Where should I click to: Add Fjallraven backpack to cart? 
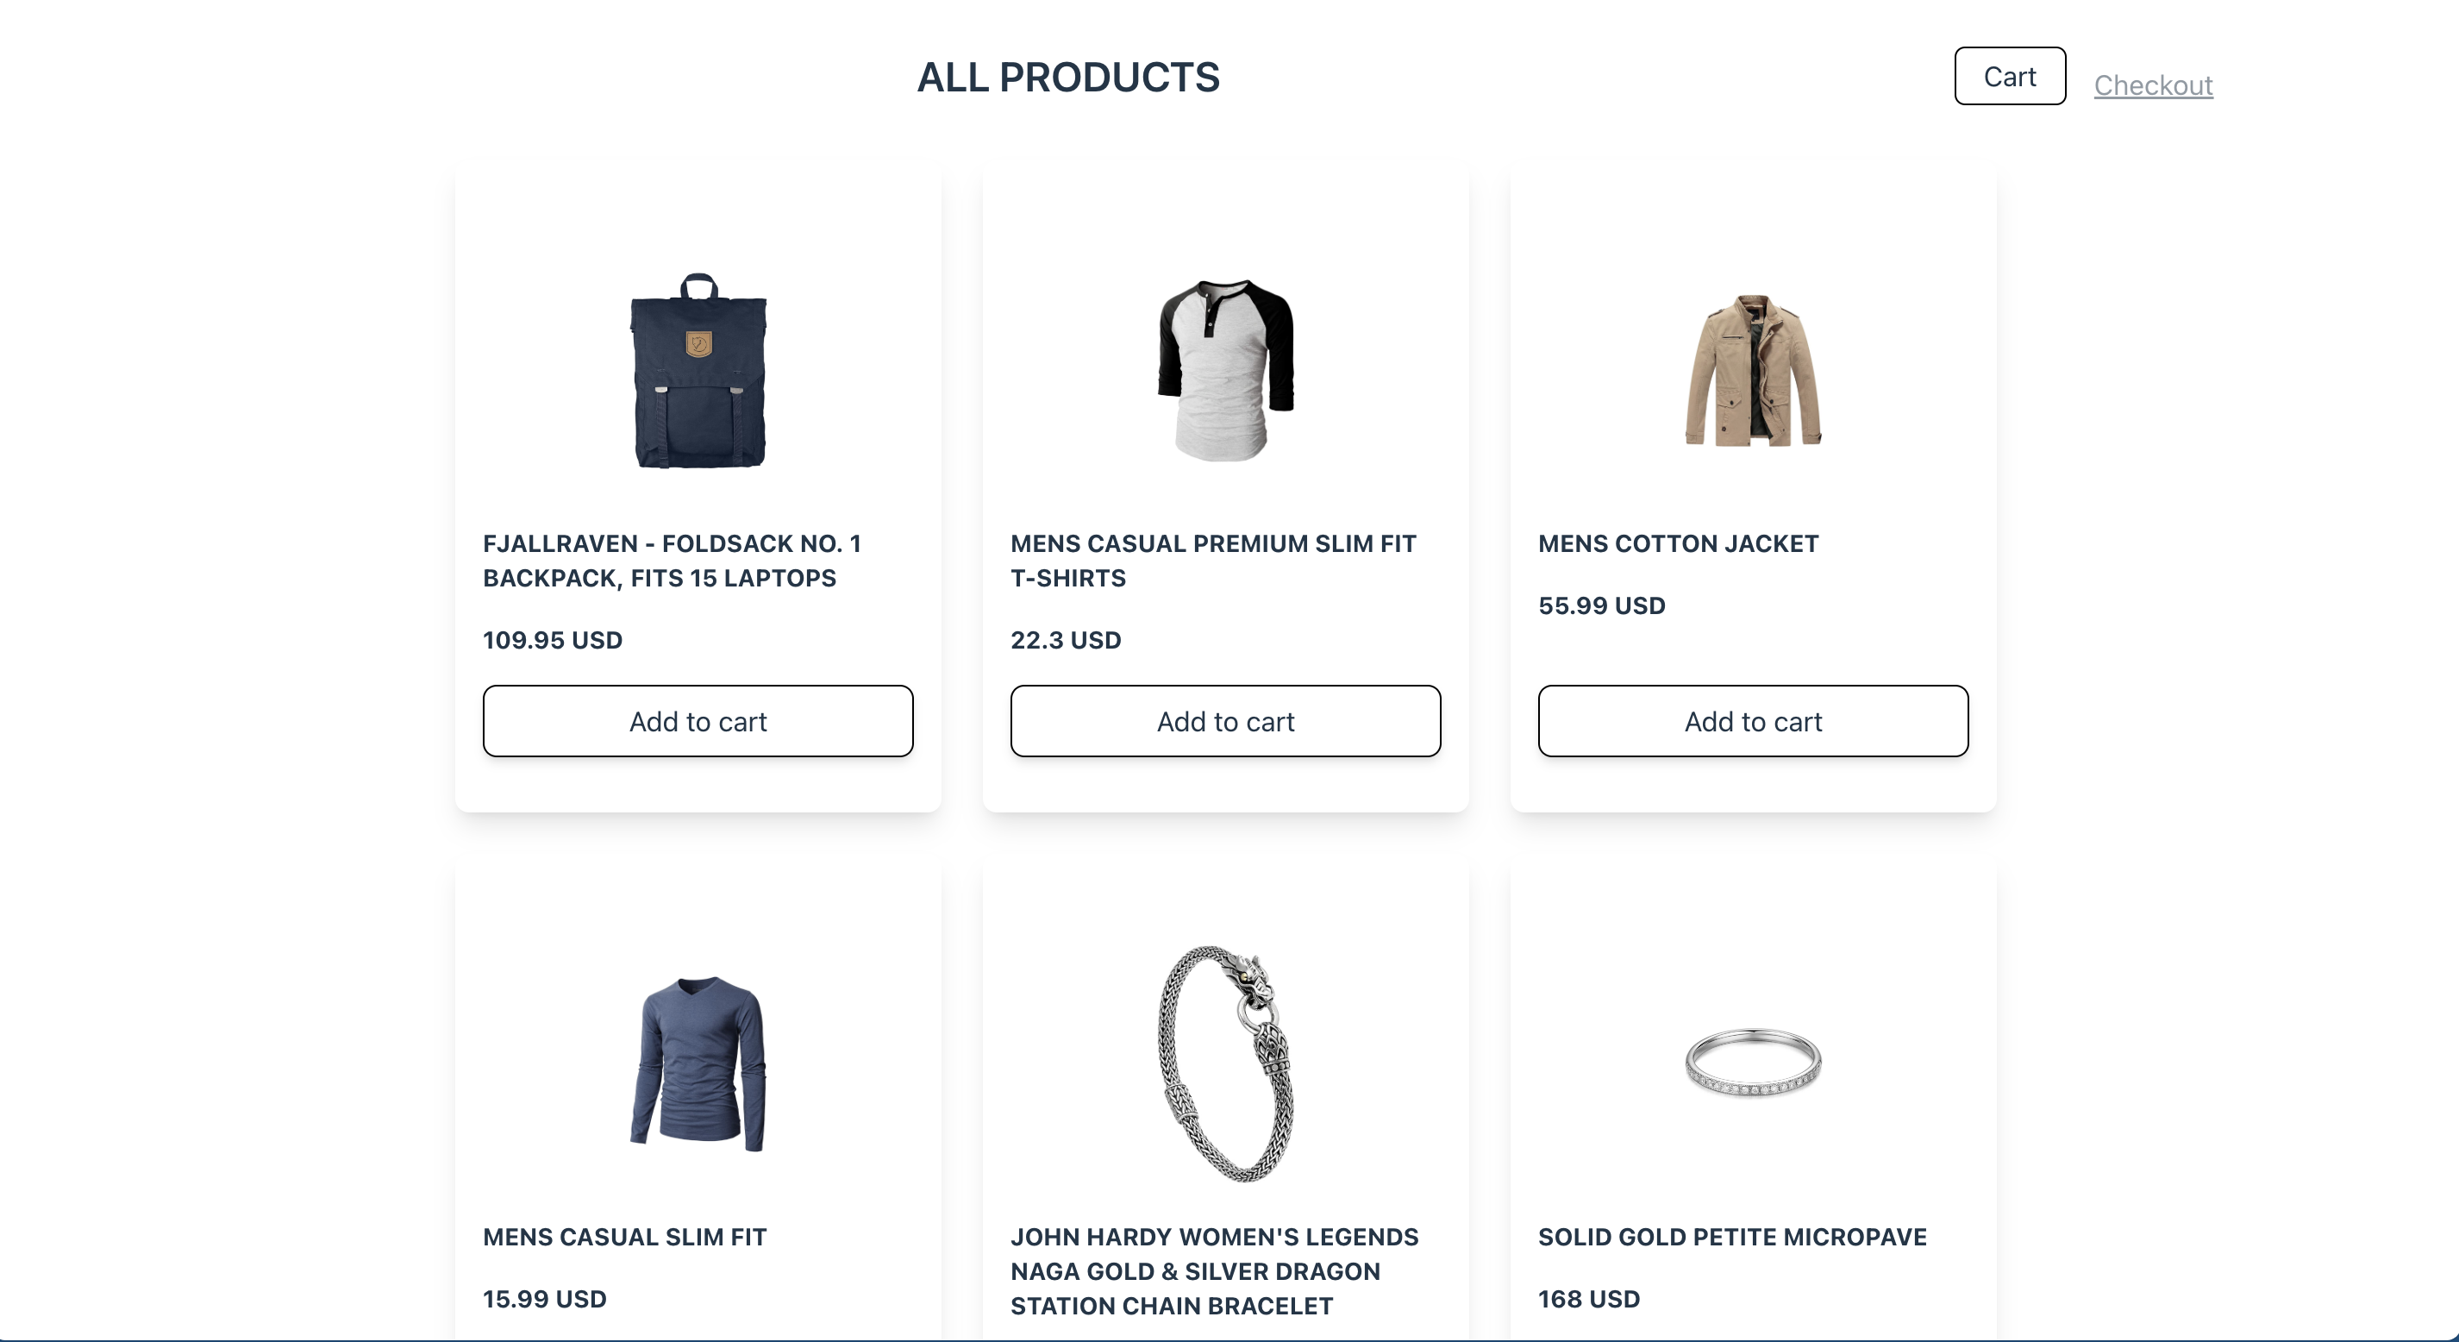[698, 721]
